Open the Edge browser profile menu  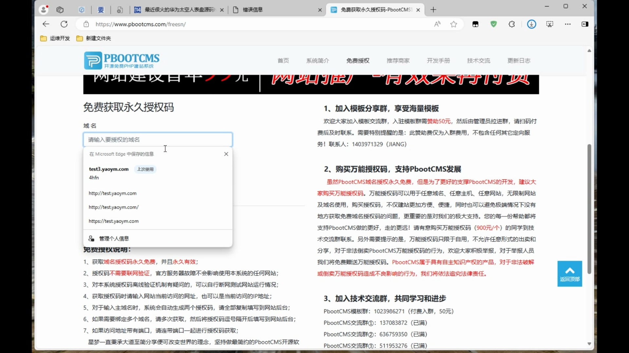tap(44, 9)
